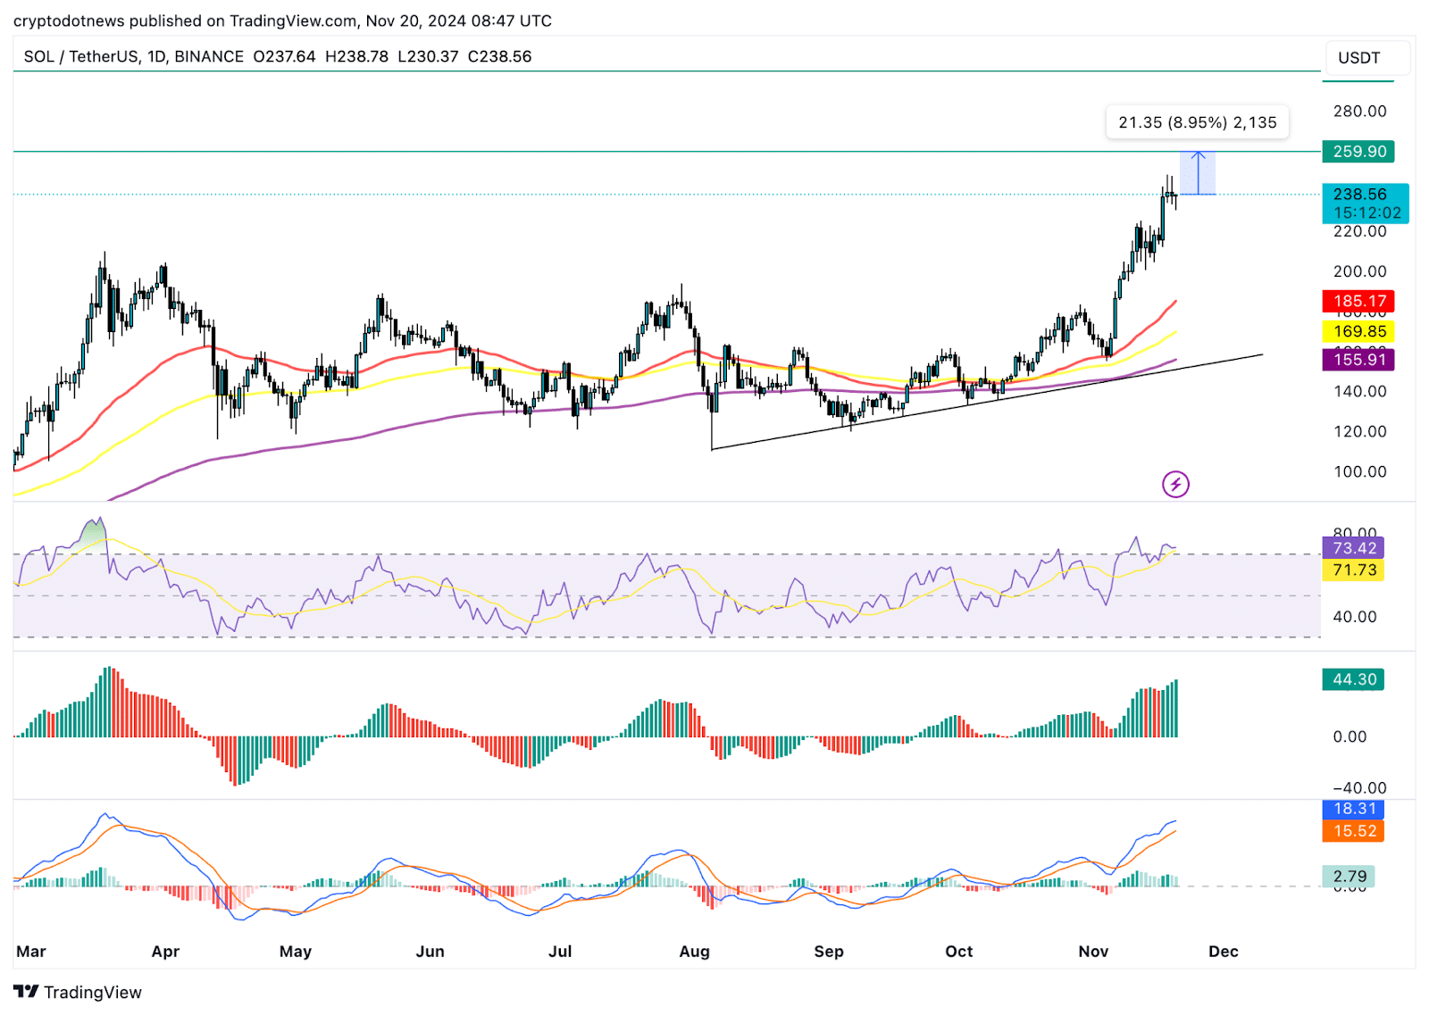Click the 21.35 (8.95%) measurement tooltip

click(1197, 122)
